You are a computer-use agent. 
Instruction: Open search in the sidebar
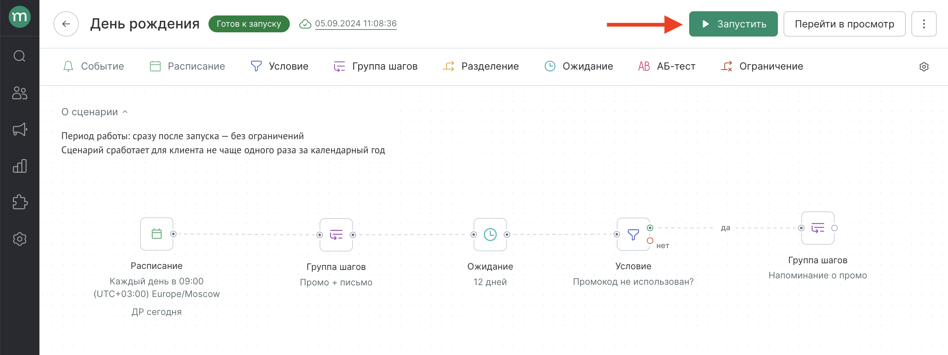click(x=19, y=56)
